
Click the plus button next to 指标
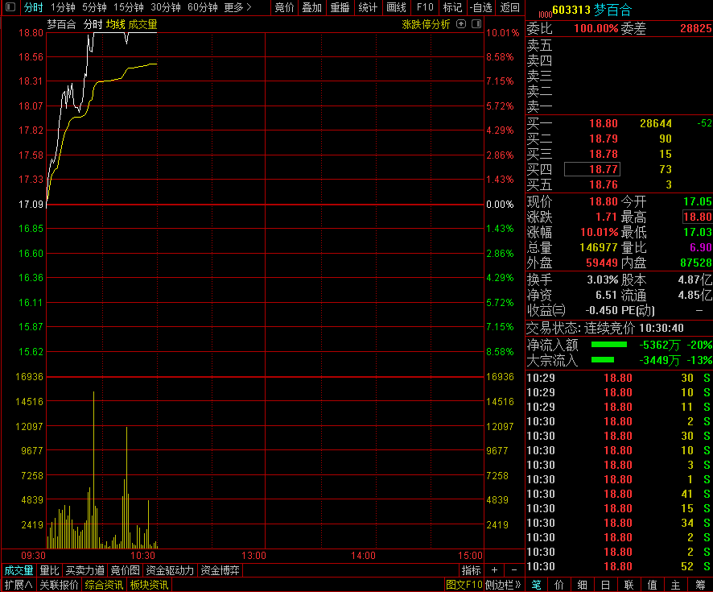pyautogui.click(x=494, y=570)
